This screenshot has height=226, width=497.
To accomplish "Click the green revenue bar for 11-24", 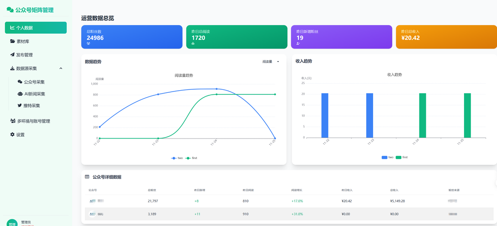I will pyautogui.click(x=422, y=115).
